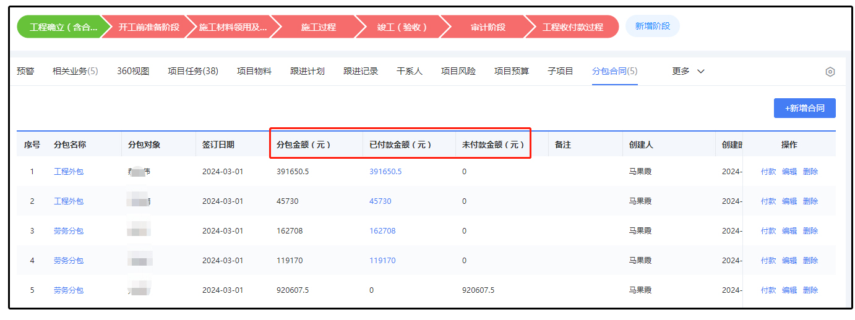Expand the 更多 dropdown menu
Image resolution: width=855 pixels, height=320 pixels.
[x=688, y=71]
